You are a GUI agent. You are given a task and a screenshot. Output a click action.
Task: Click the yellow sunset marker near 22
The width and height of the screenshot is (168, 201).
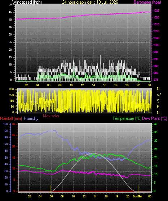point(138,189)
